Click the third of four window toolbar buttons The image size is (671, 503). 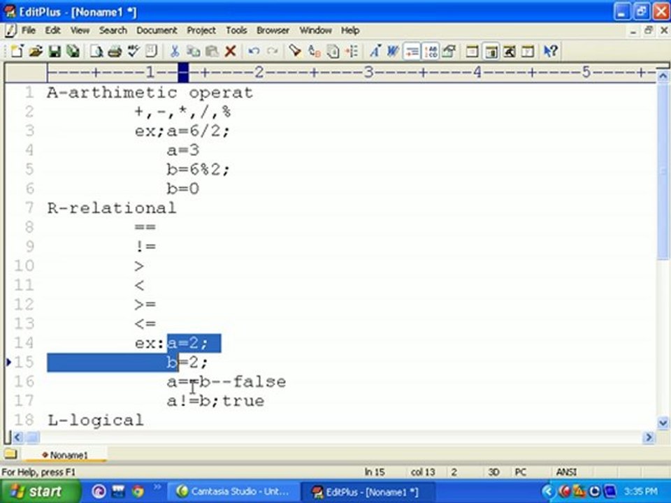click(x=510, y=51)
